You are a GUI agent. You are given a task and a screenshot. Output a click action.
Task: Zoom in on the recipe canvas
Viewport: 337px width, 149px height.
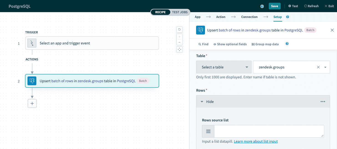[x=179, y=37]
